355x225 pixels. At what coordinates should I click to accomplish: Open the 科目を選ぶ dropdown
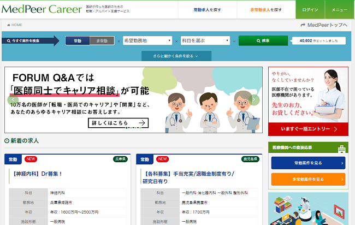pos(205,40)
